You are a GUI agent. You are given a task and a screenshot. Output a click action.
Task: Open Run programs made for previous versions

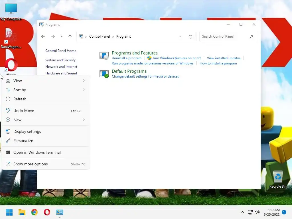[153, 63]
